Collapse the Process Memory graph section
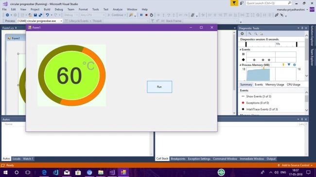 (240, 65)
